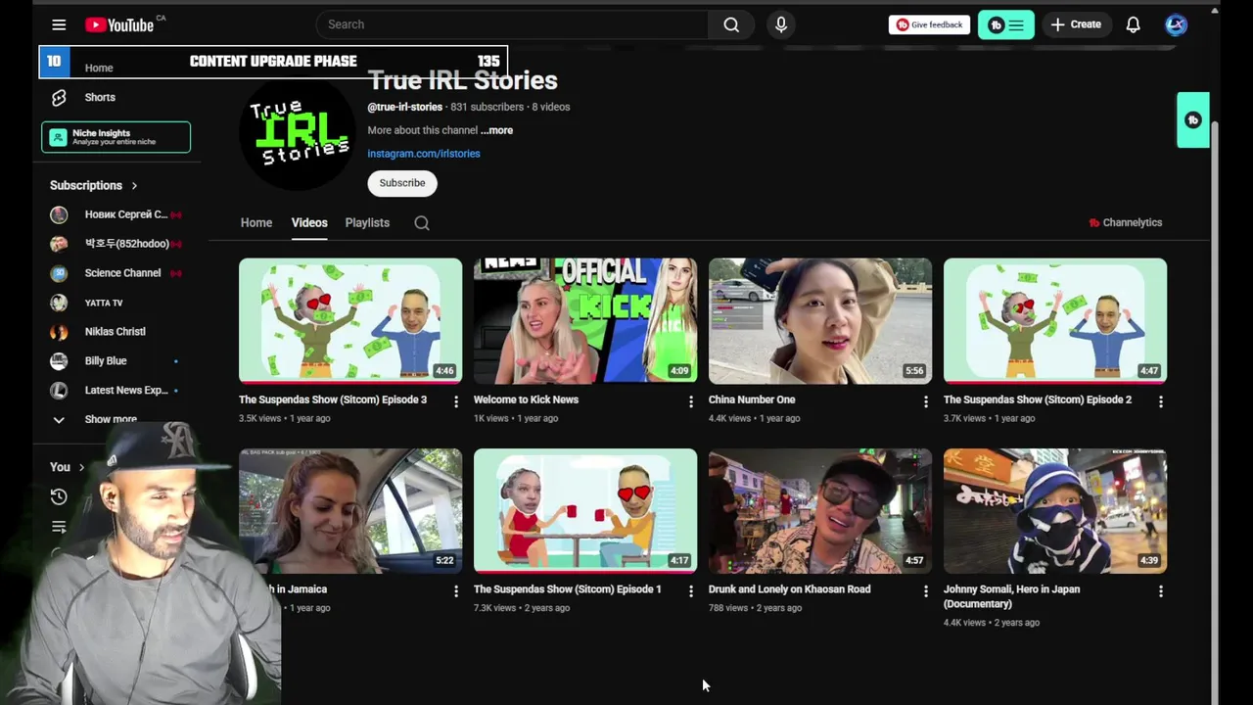Open options for Suspendas Show Episode 2

pyautogui.click(x=1160, y=401)
